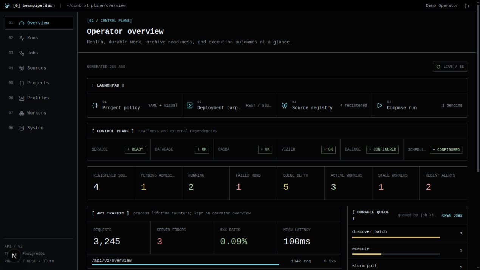The width and height of the screenshot is (480, 270).
Task: Open the Compose run launchpad card
Action: pos(419,106)
